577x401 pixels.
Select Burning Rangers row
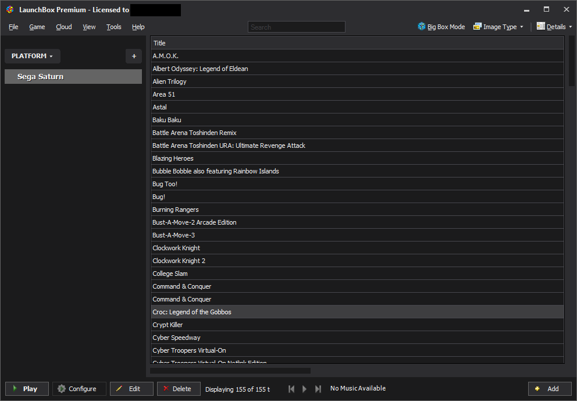(x=357, y=210)
